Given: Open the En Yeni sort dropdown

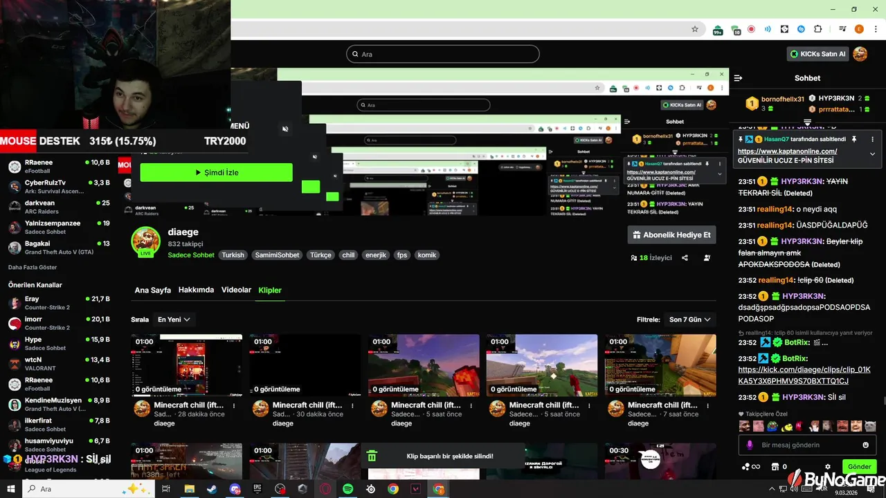Looking at the screenshot, I should (x=174, y=320).
